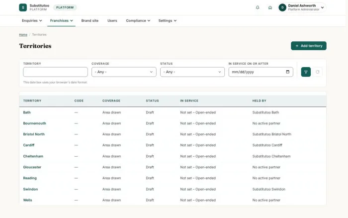Click the COVERAGE column header
This screenshot has height=218, width=348.
[x=111, y=101]
